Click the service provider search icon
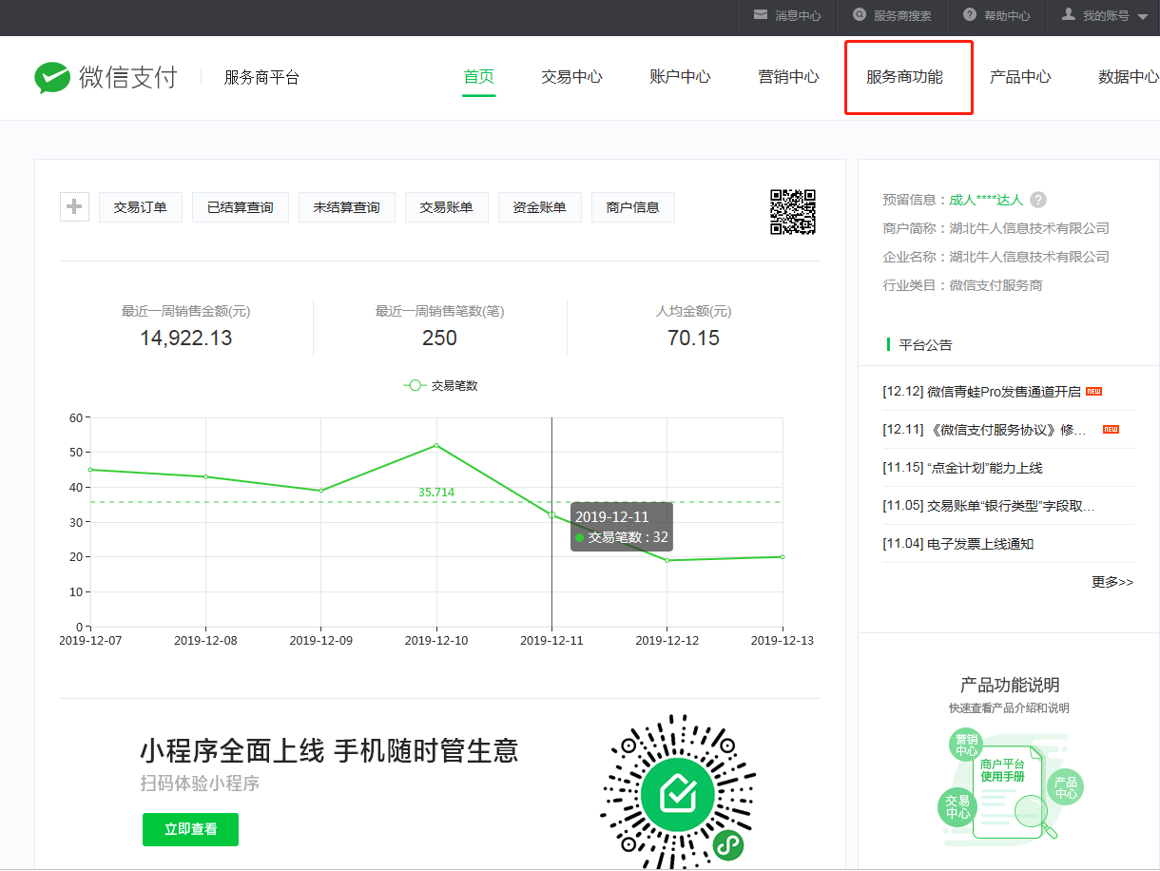 point(860,15)
